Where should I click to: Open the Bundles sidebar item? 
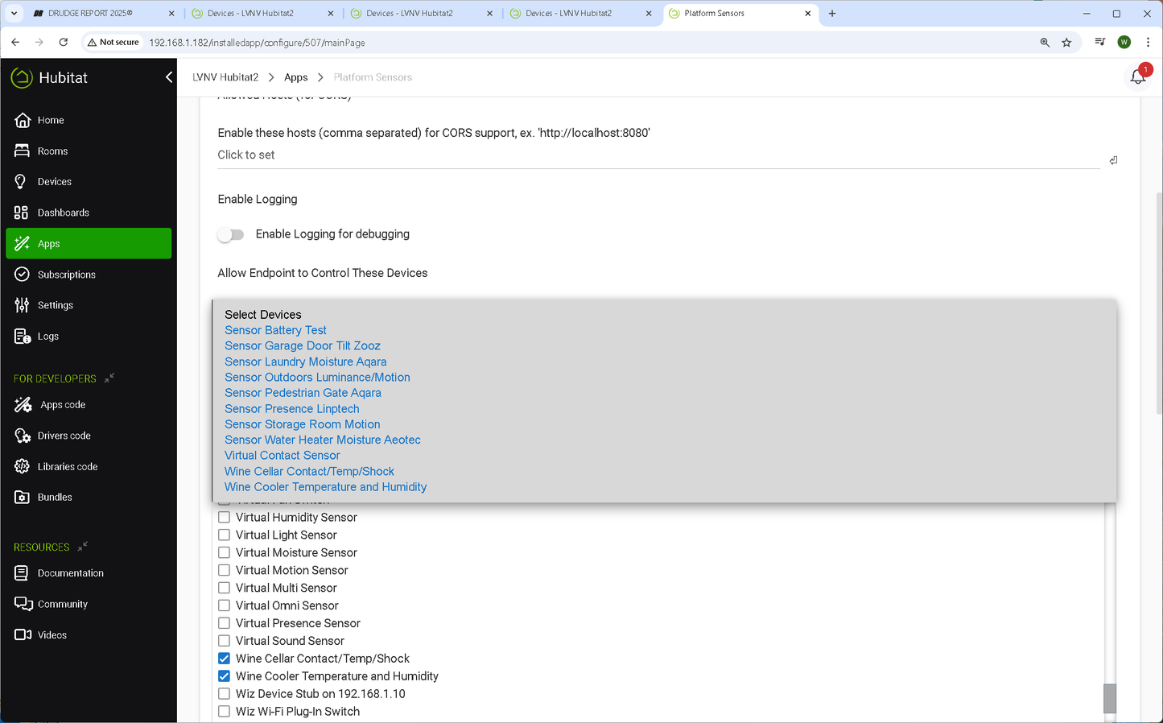[x=23, y=498]
